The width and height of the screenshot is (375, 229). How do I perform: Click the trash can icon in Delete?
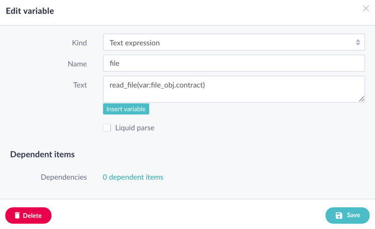17,216
